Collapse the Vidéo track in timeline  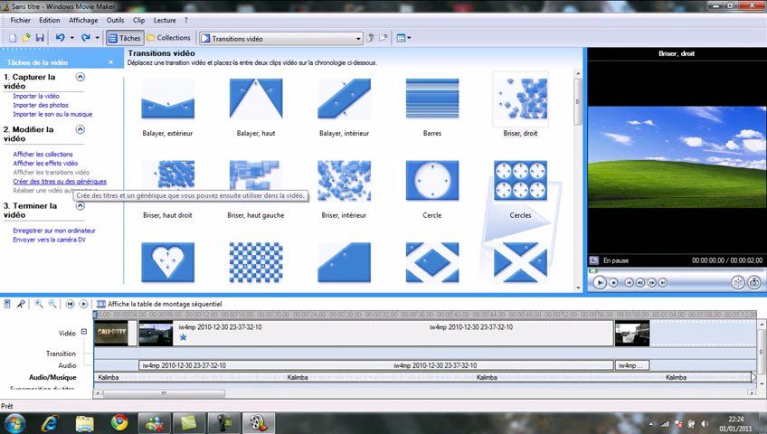85,332
